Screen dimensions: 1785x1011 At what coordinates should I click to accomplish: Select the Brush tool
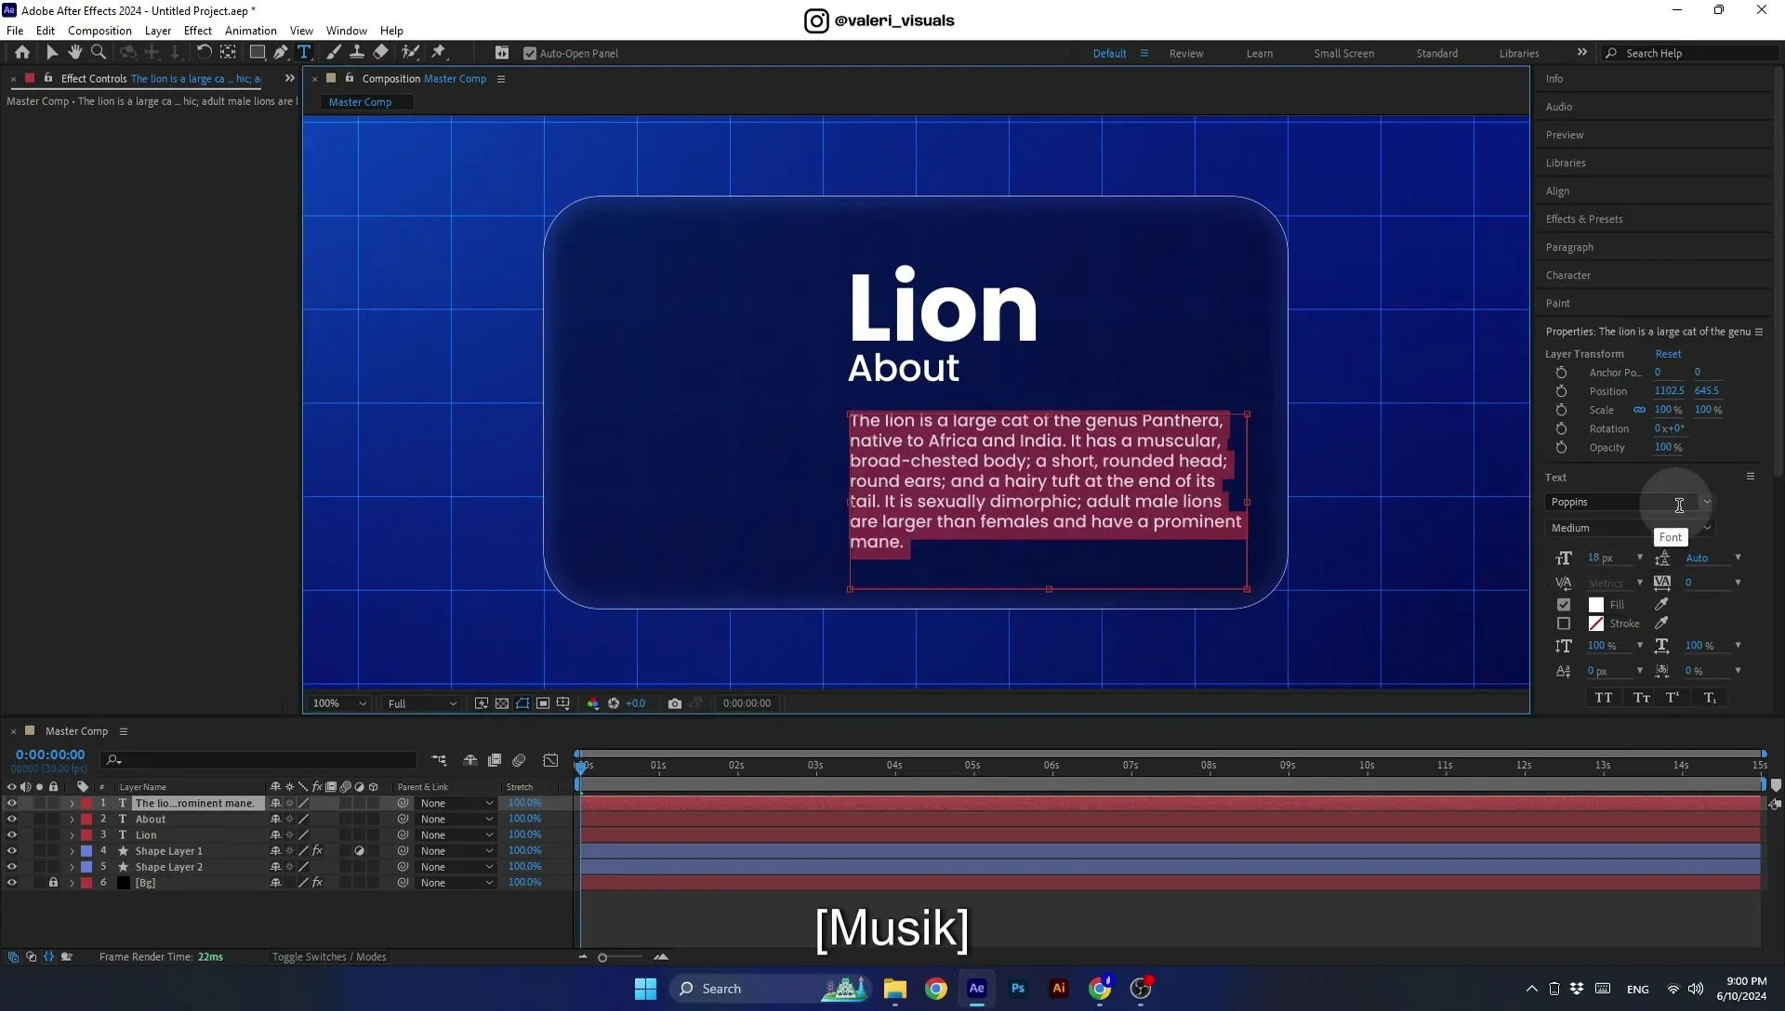coord(334,53)
